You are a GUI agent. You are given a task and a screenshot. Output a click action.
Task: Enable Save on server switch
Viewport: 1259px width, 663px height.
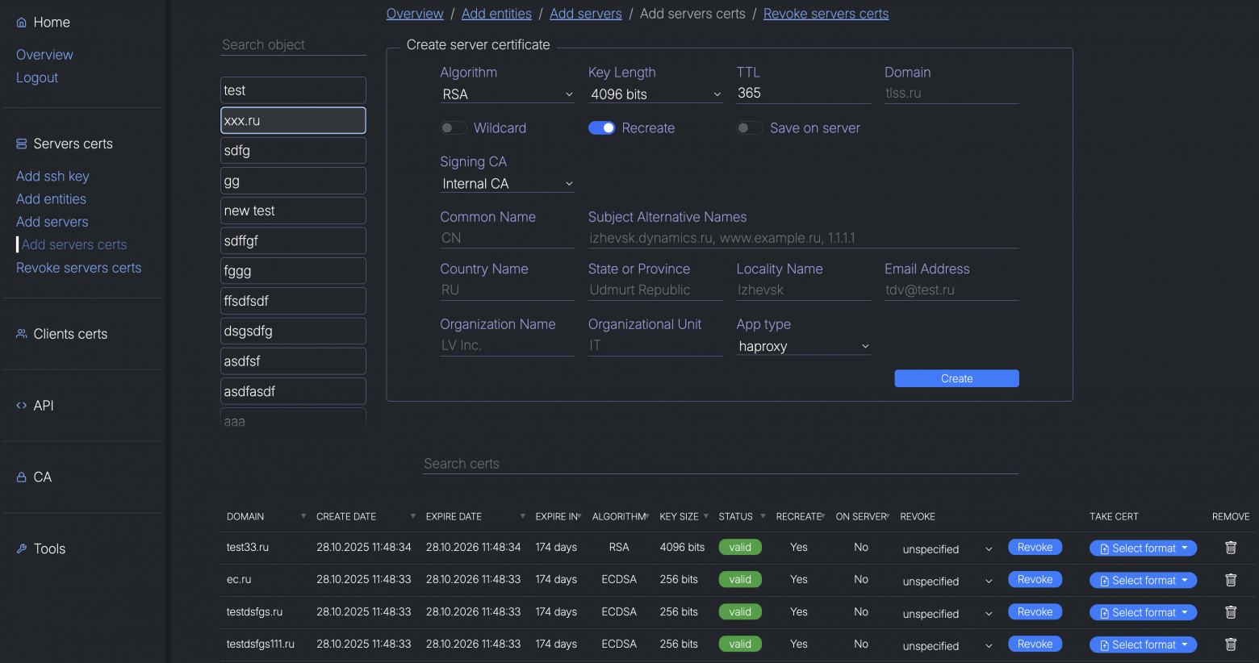pos(750,128)
